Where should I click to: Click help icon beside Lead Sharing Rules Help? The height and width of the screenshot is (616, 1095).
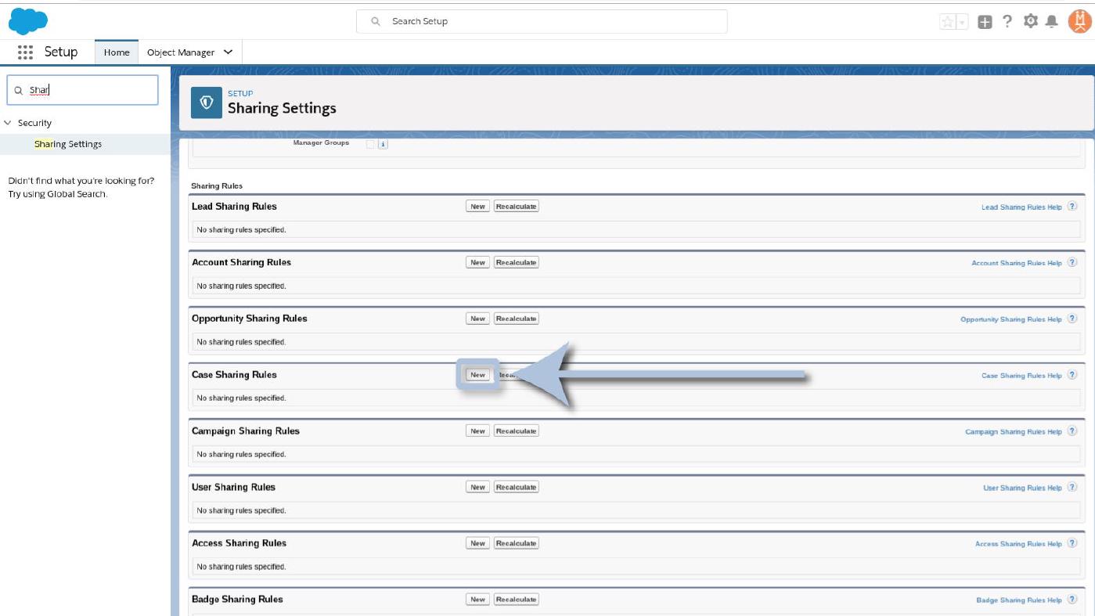[1072, 207]
